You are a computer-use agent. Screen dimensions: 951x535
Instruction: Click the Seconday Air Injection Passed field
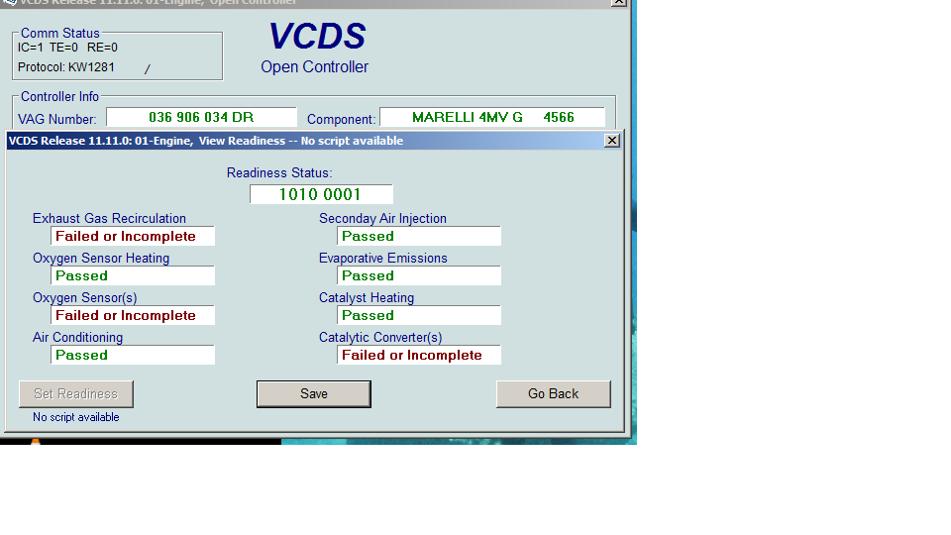coord(418,236)
